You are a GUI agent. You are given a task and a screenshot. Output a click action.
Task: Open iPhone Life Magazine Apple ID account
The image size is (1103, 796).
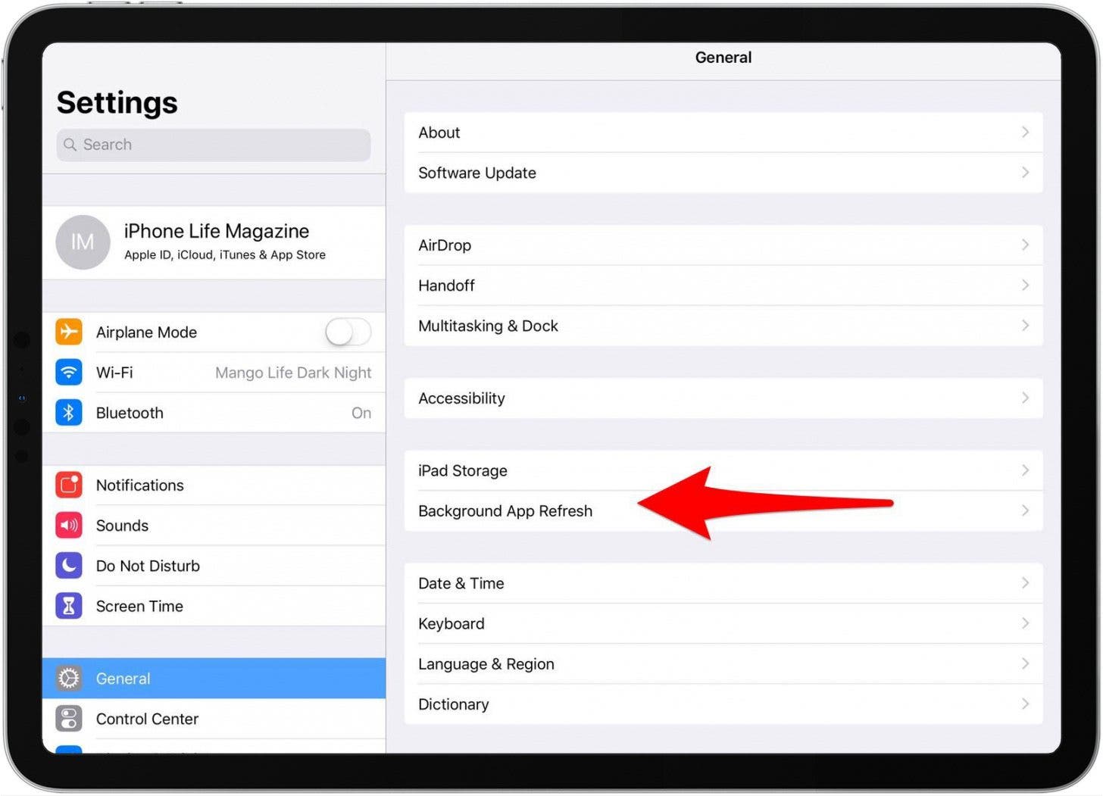click(214, 242)
